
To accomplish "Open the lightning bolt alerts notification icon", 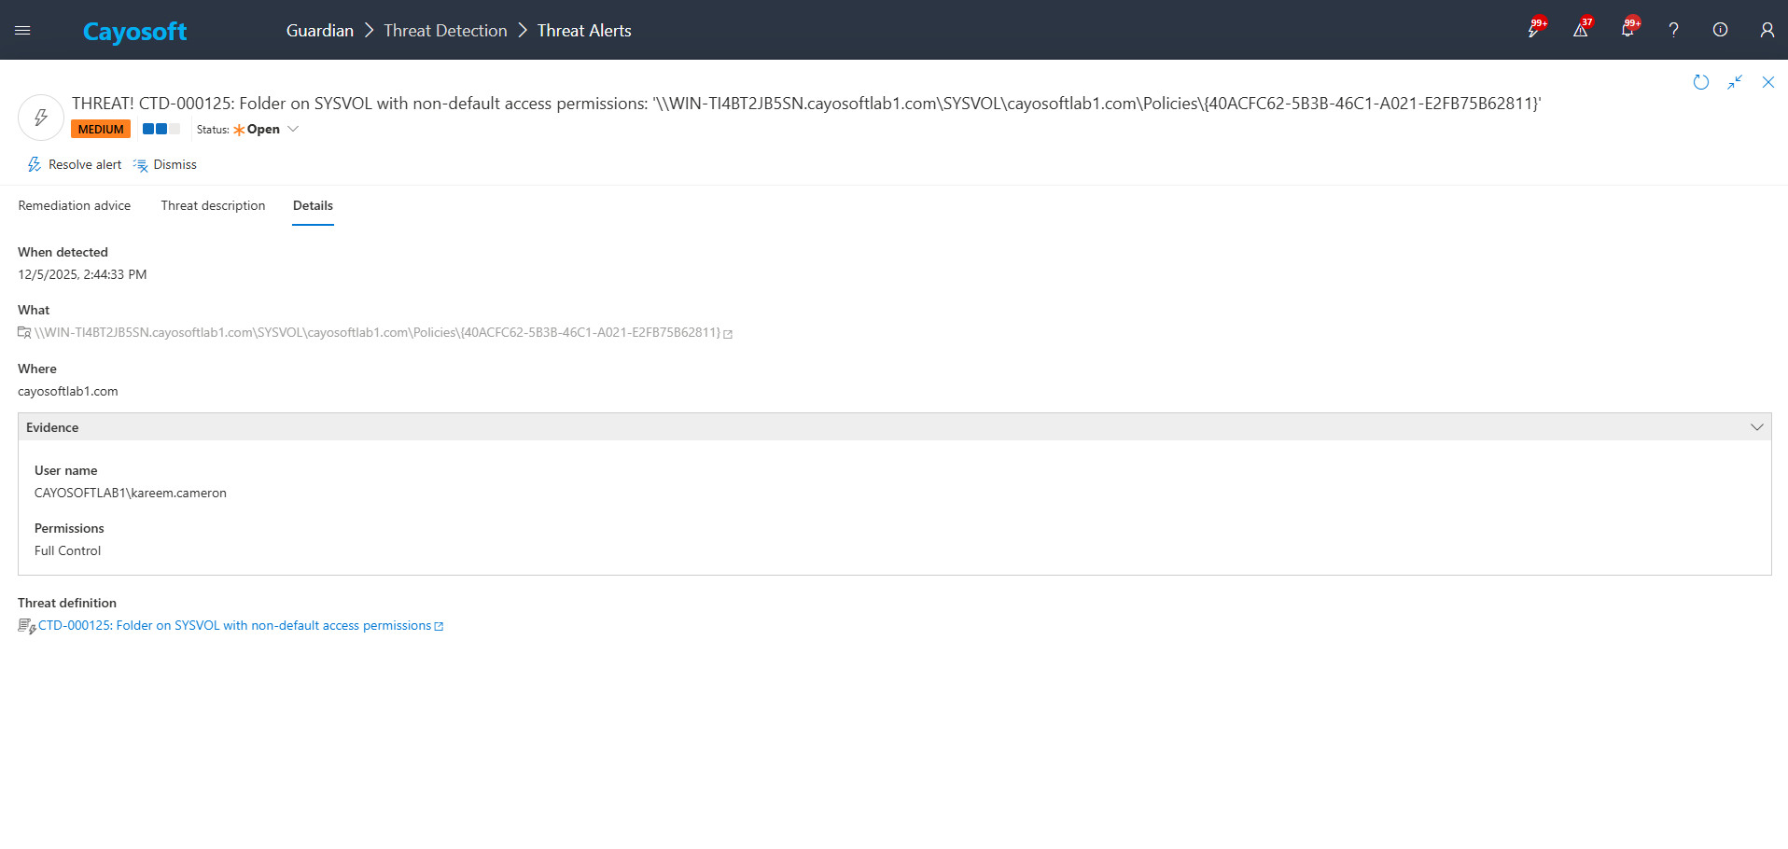I will pyautogui.click(x=1534, y=30).
